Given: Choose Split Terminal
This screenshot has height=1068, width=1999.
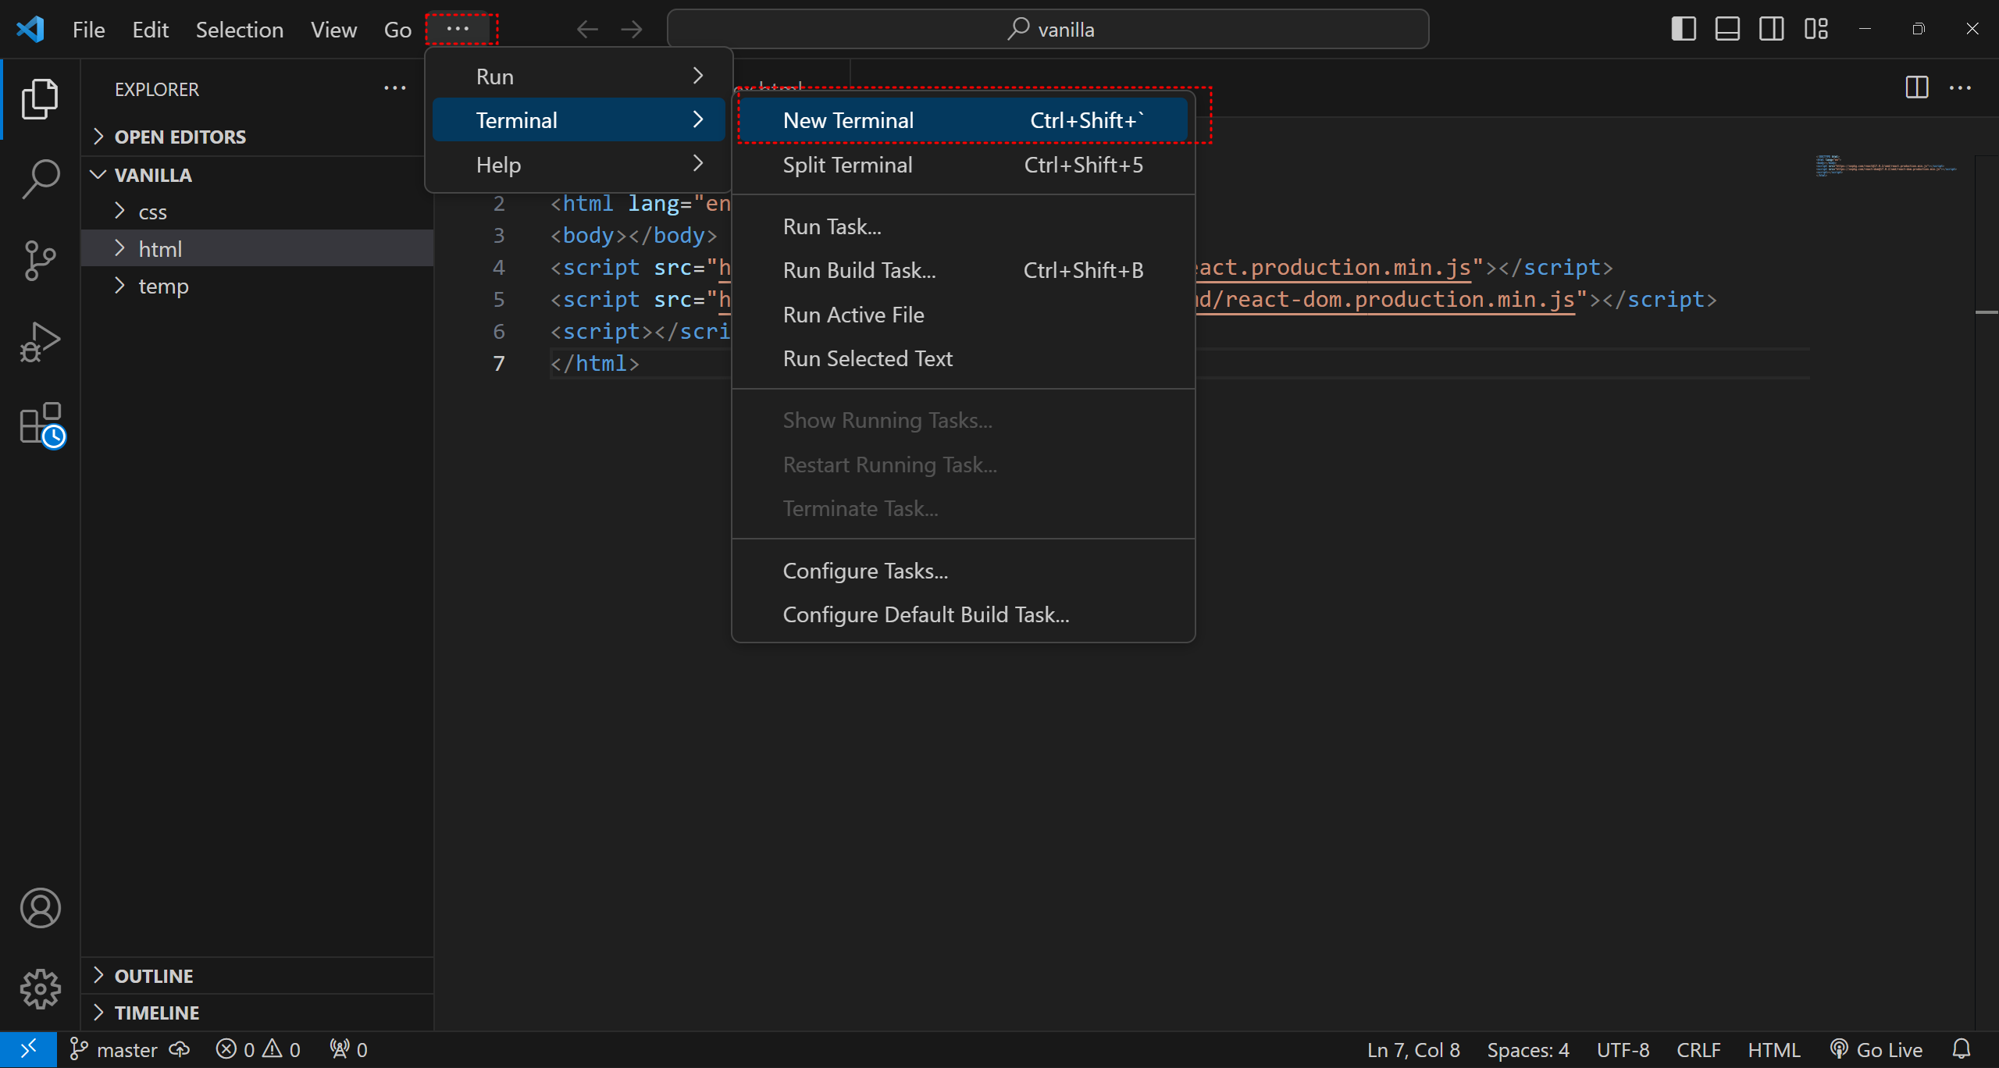Looking at the screenshot, I should pyautogui.click(x=964, y=165).
